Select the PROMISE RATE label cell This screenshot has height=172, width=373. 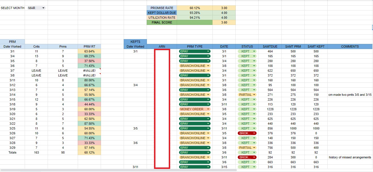point(162,8)
